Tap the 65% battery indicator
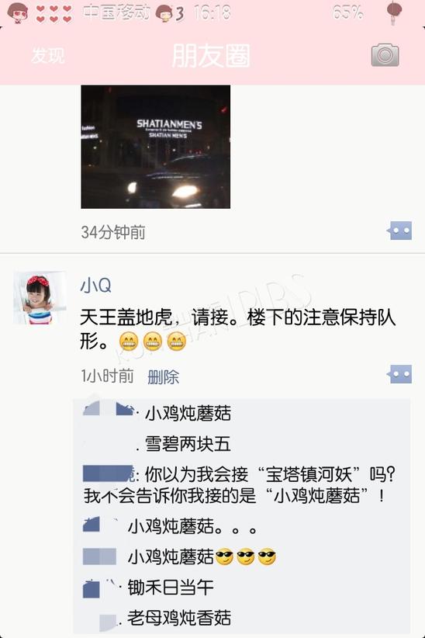The height and width of the screenshot is (638, 425). (347, 12)
